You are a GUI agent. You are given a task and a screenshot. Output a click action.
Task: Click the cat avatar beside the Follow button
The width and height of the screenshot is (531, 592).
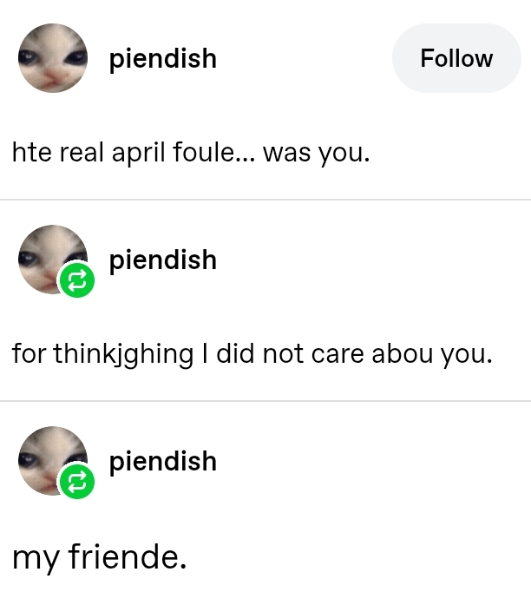(53, 58)
